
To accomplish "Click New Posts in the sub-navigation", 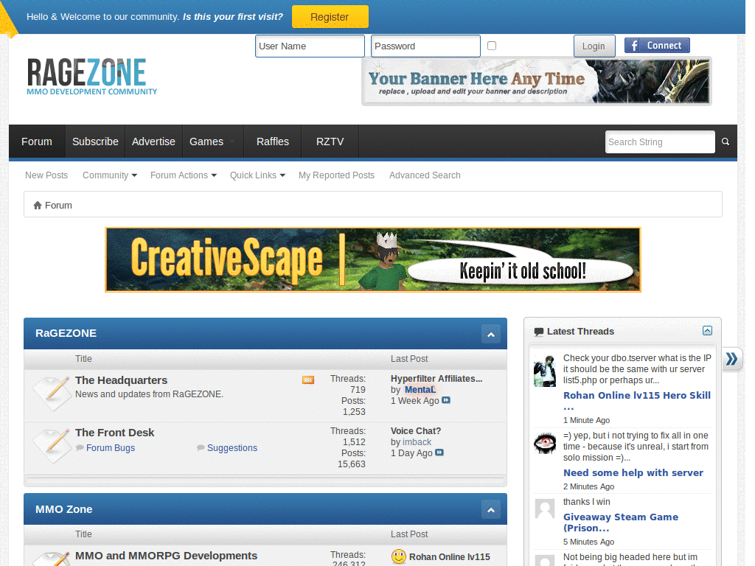I will (46, 175).
